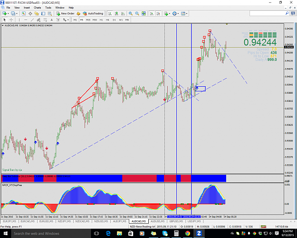
Task: Select the Trendline drawing tool
Action: (x=32, y=20)
